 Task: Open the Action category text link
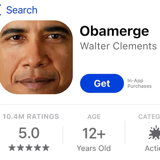[153, 148]
